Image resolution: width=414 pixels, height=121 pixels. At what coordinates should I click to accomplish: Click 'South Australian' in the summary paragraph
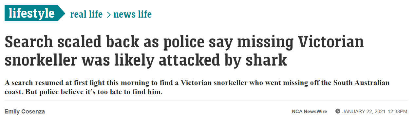pyautogui.click(x=361, y=83)
